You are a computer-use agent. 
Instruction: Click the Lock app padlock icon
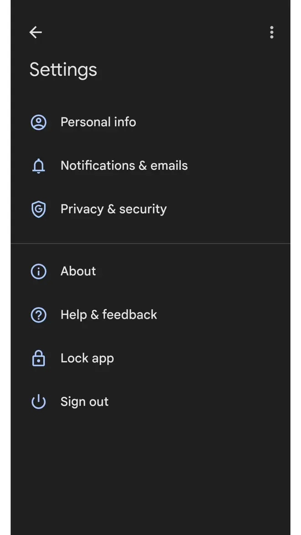point(38,358)
